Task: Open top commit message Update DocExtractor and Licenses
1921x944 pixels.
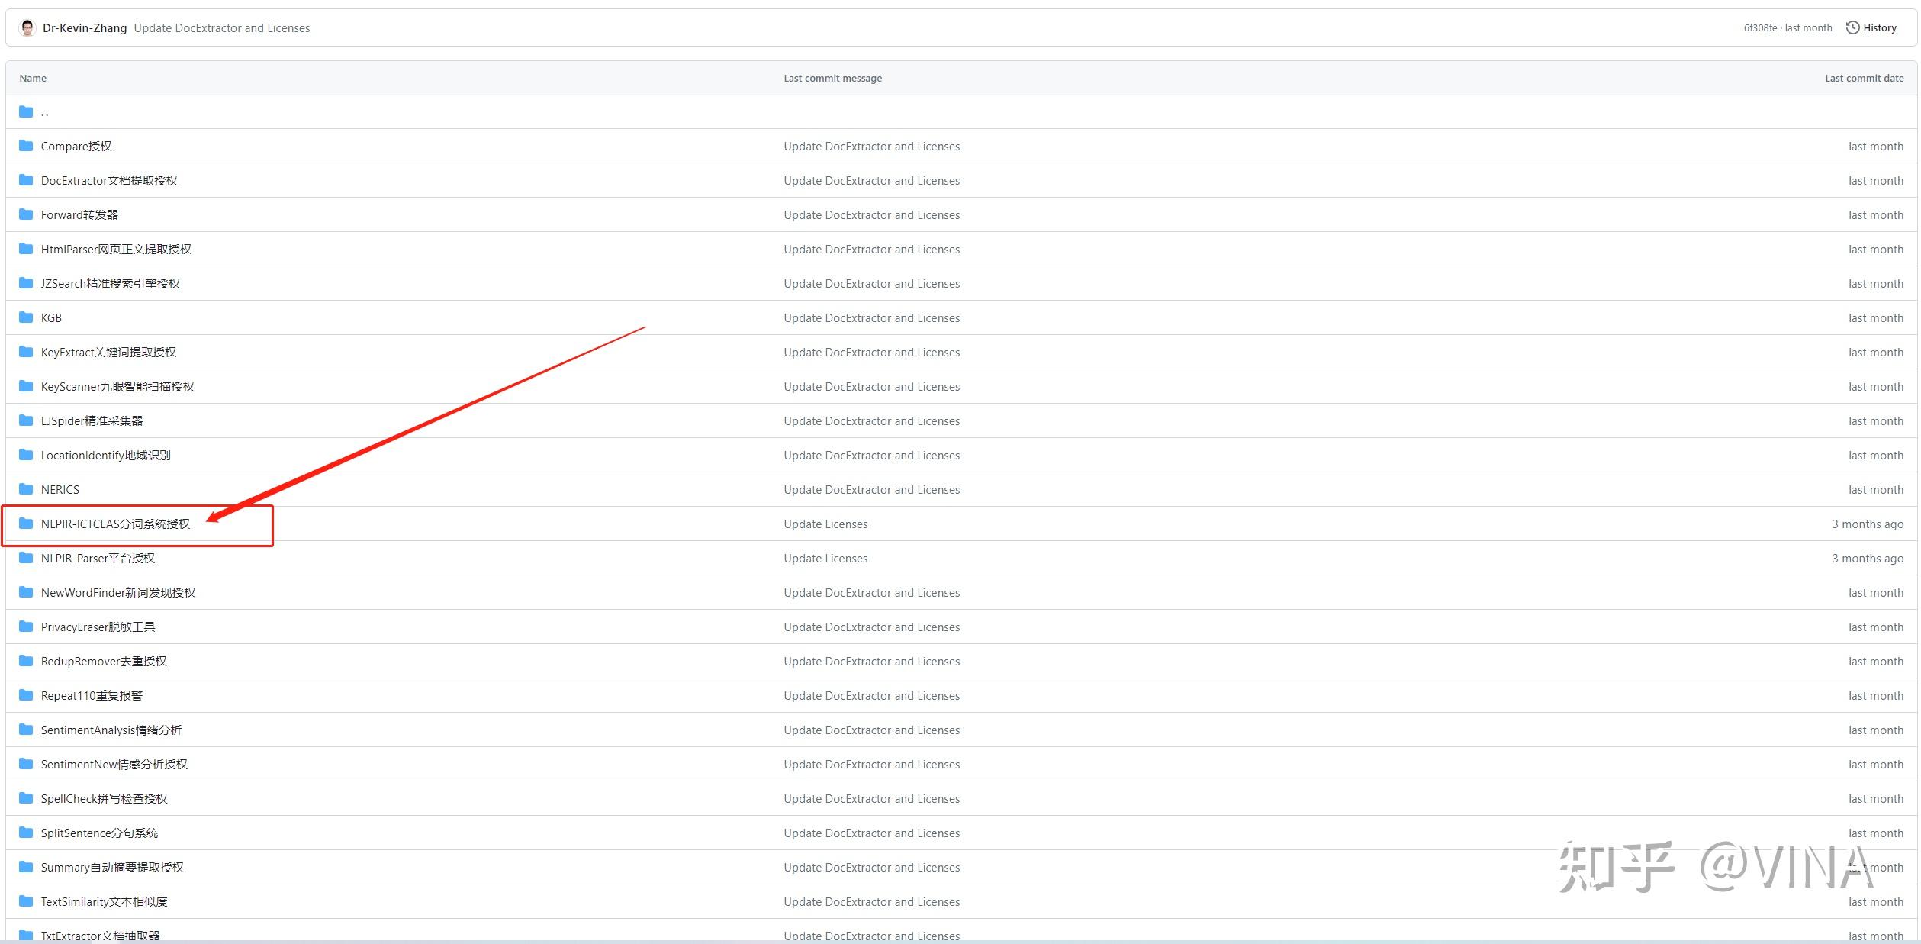Action: point(222,27)
